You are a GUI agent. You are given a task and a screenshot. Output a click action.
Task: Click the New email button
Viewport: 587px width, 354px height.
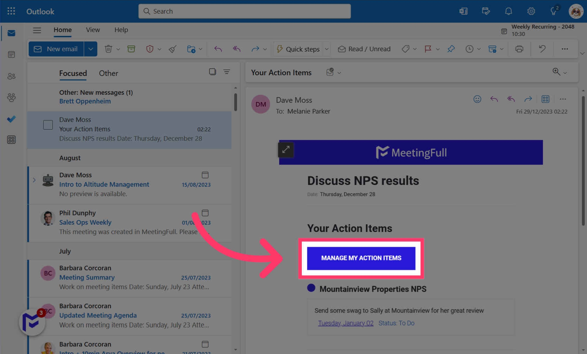(x=56, y=49)
